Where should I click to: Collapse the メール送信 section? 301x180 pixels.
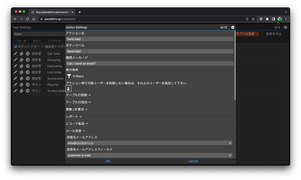75,131
